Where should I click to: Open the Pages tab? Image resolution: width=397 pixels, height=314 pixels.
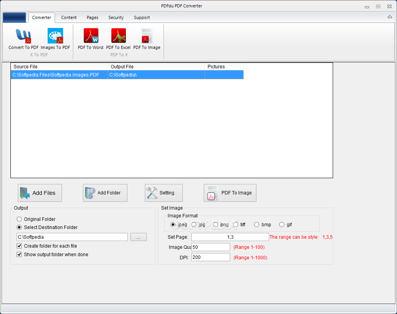coord(93,17)
